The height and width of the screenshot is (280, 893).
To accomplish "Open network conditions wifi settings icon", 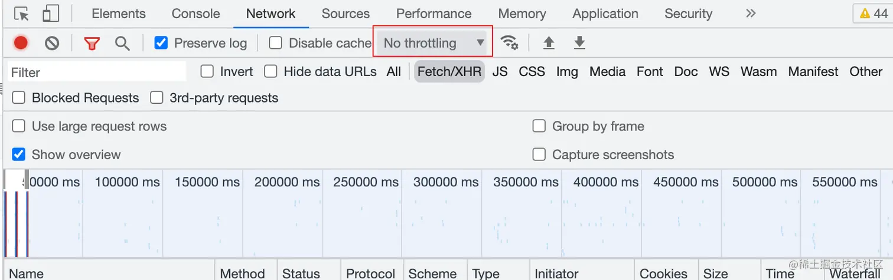I will point(509,42).
